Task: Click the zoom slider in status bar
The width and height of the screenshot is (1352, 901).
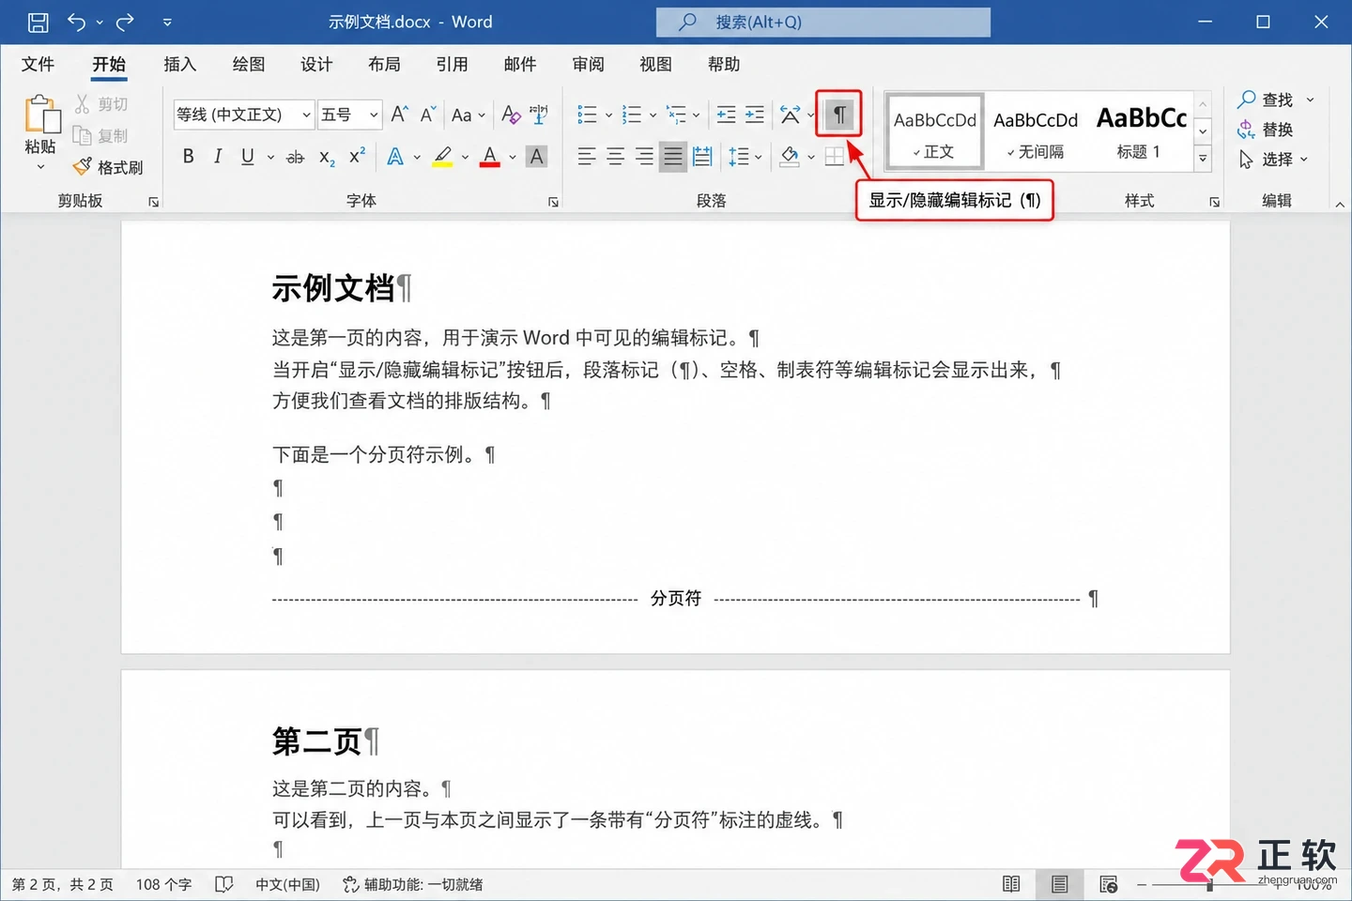Action: click(1211, 884)
